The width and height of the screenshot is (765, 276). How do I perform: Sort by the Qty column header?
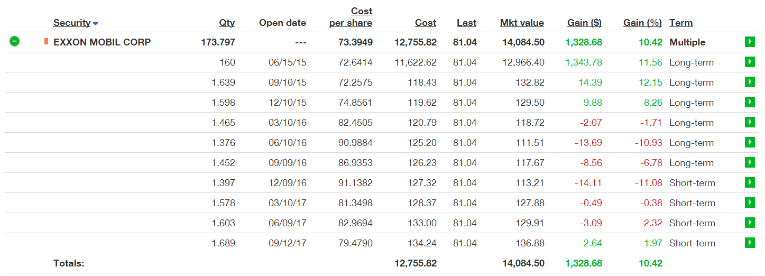[x=227, y=23]
